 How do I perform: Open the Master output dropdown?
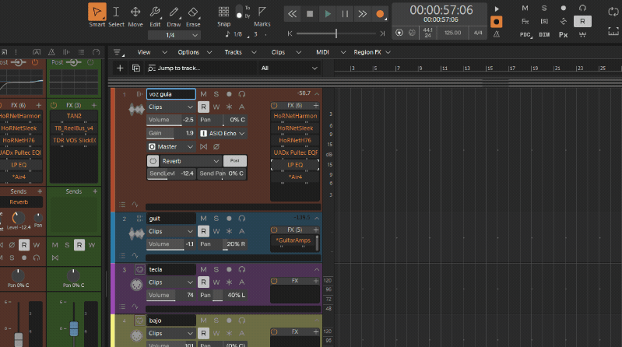pyautogui.click(x=170, y=146)
